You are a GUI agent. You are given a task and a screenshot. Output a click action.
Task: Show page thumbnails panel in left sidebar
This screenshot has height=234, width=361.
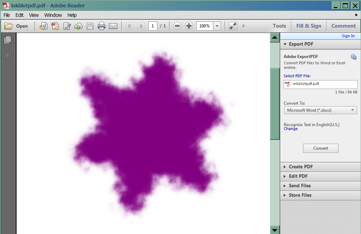pos(7,40)
